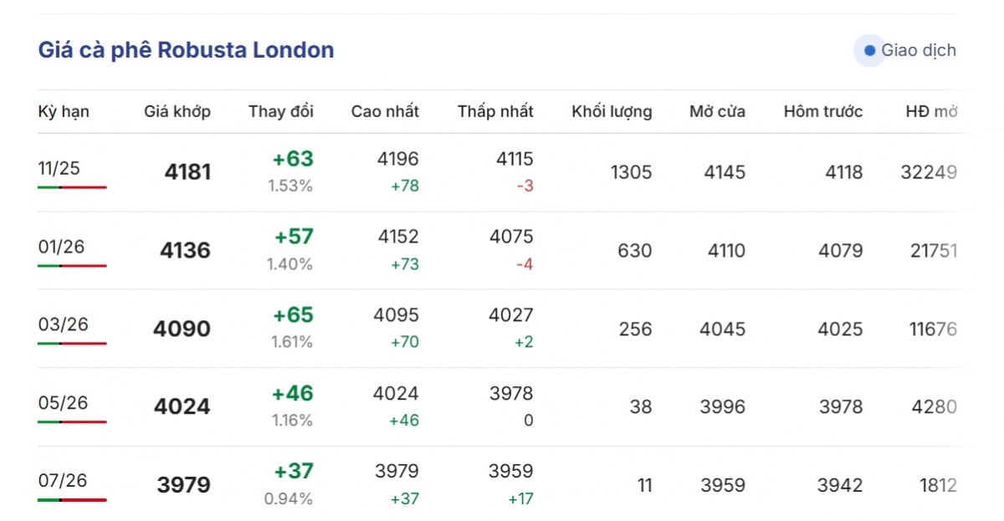Sort by the Kỳ hạn column header
Screen dimensions: 1004x521
point(64,111)
